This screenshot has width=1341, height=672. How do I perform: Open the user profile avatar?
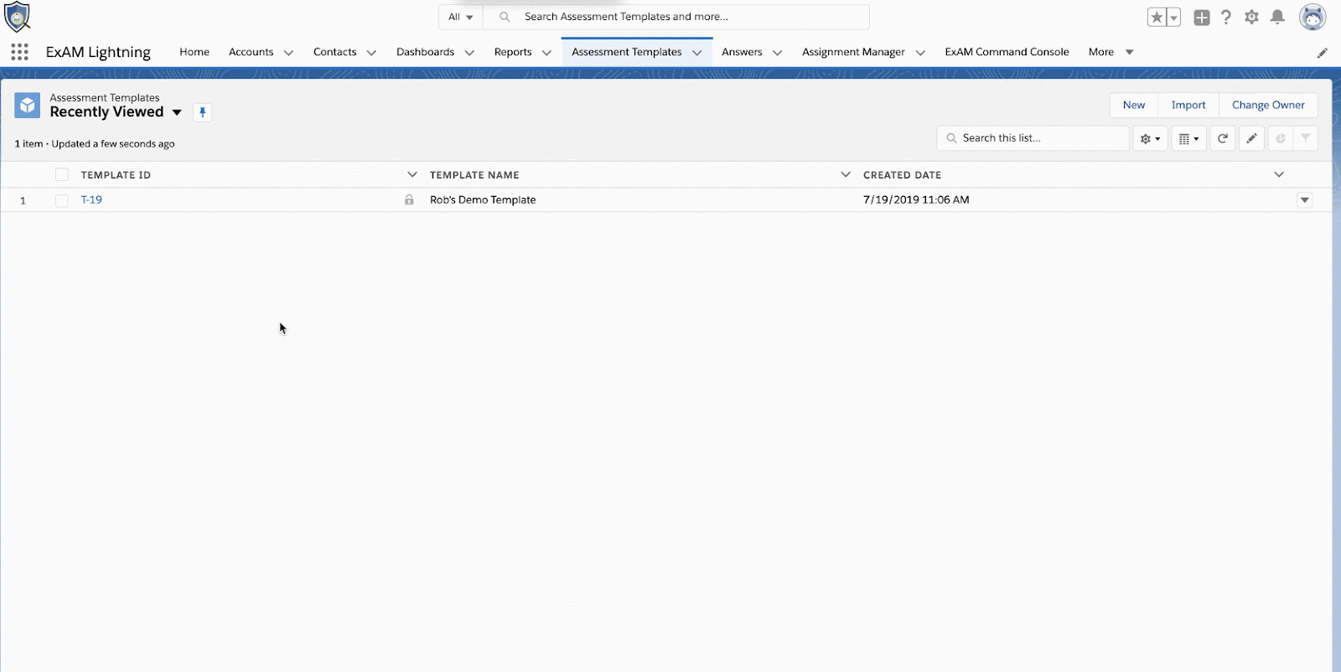(1313, 17)
